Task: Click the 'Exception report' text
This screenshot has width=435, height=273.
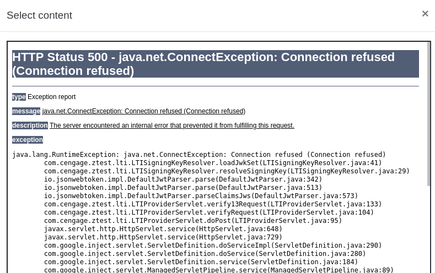Action: [x=52, y=97]
